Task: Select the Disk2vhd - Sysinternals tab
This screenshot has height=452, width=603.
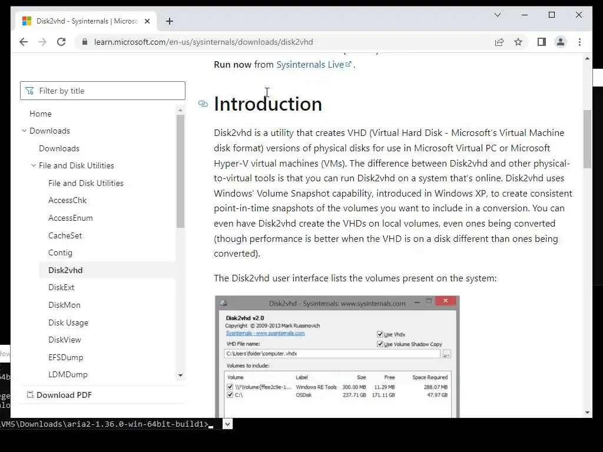Action: tap(86, 21)
